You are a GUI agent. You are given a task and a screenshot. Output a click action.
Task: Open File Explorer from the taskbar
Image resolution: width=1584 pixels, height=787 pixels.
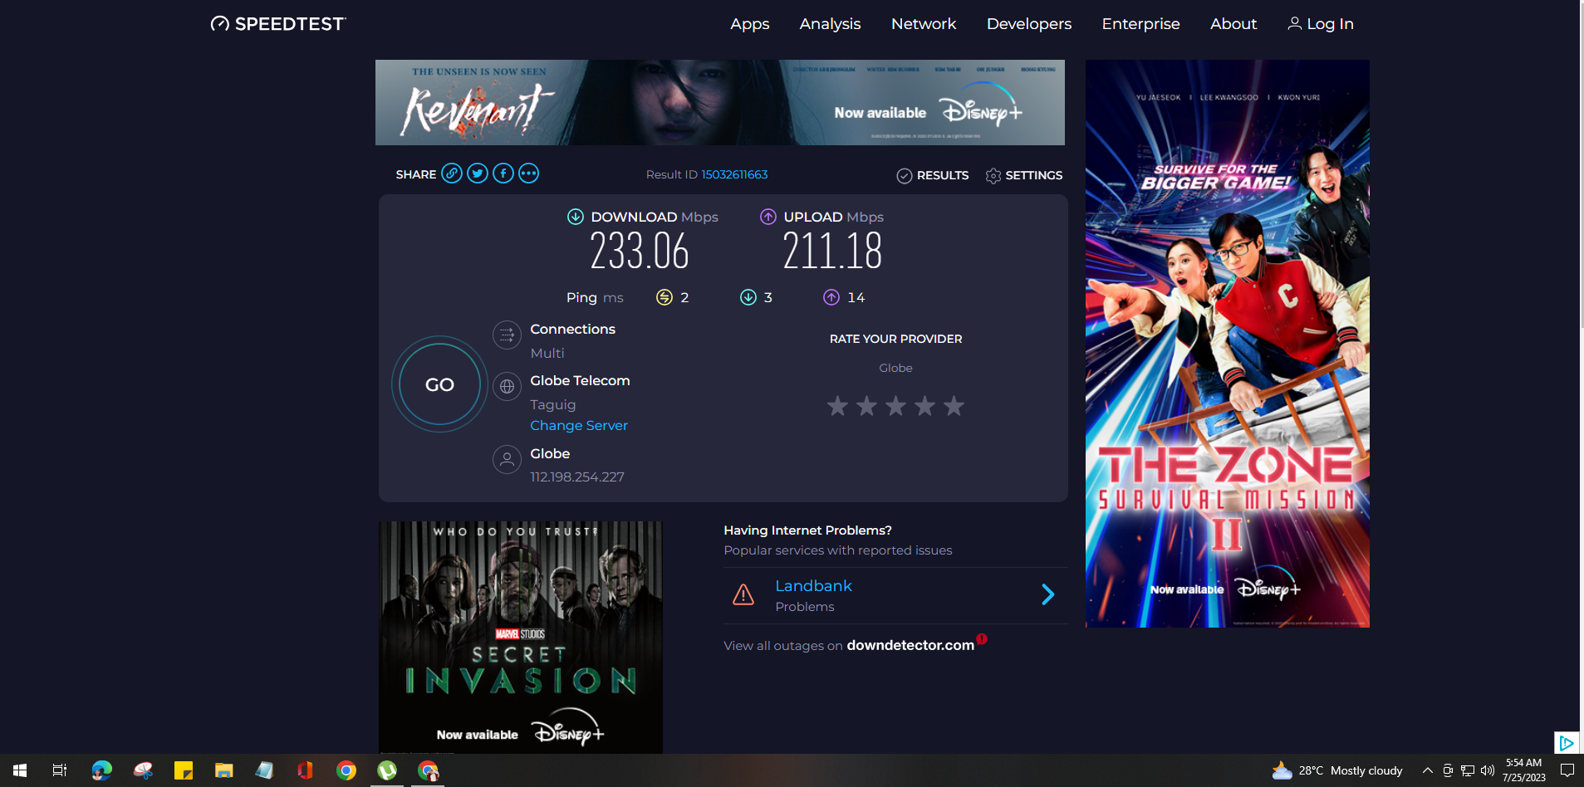pos(224,770)
